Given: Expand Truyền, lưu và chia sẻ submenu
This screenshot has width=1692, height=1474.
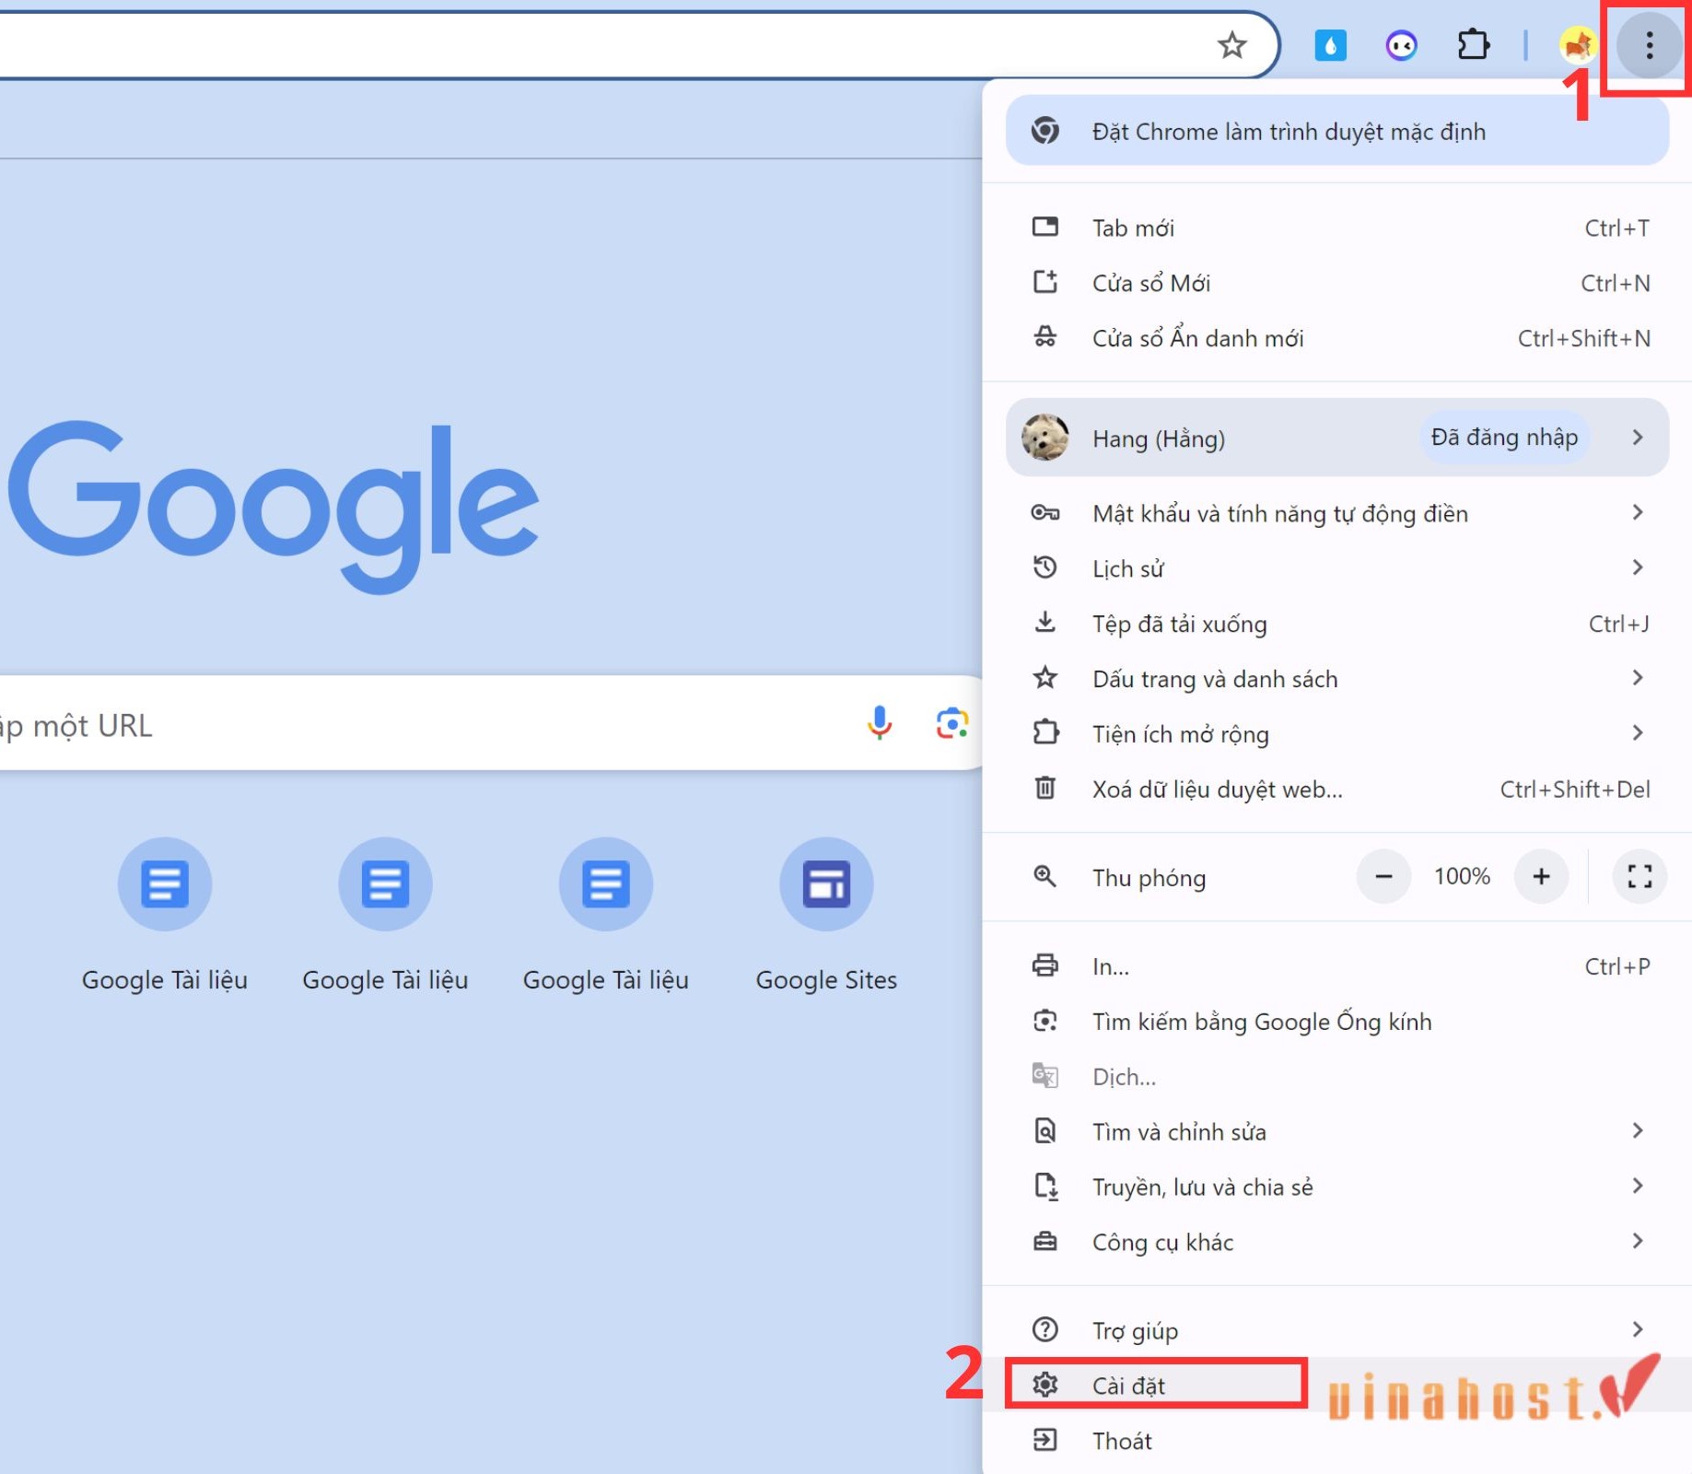Looking at the screenshot, I should (1337, 1187).
